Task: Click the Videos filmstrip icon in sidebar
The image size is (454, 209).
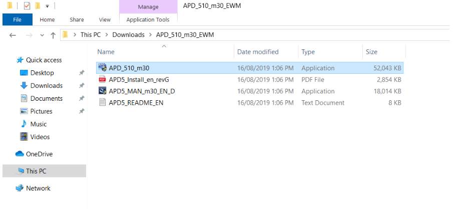Action: tap(24, 137)
